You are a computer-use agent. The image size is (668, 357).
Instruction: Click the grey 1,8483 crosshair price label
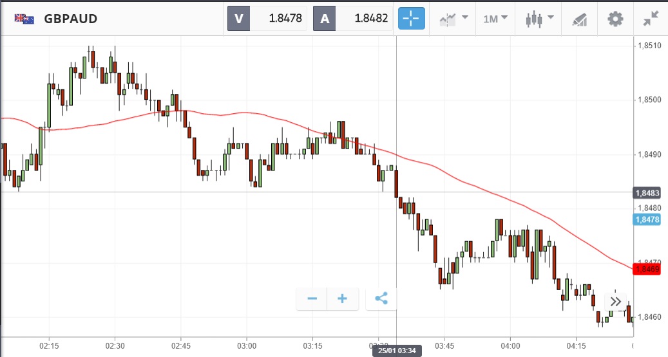tap(646, 193)
